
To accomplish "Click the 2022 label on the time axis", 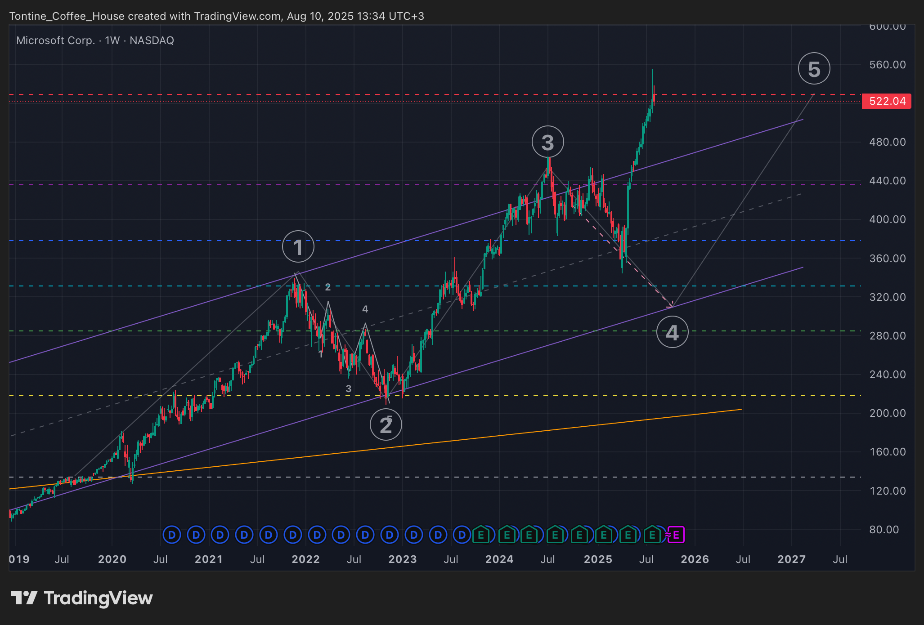I will (306, 559).
